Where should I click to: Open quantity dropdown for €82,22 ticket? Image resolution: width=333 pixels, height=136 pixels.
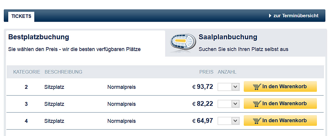(x=229, y=104)
